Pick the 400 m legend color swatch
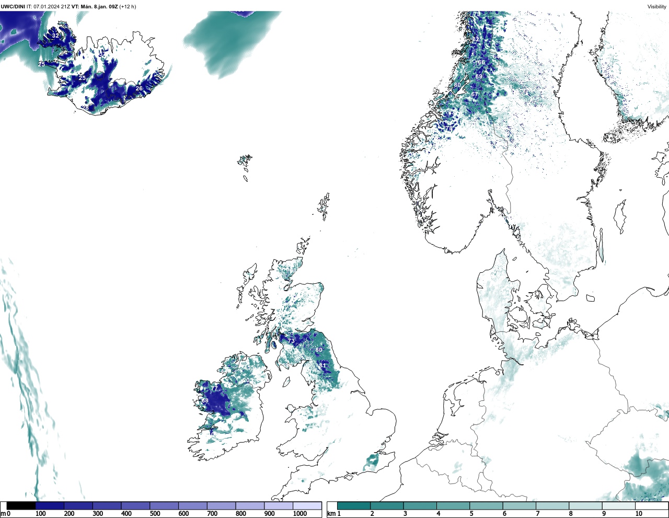669x518 pixels. pyautogui.click(x=135, y=506)
